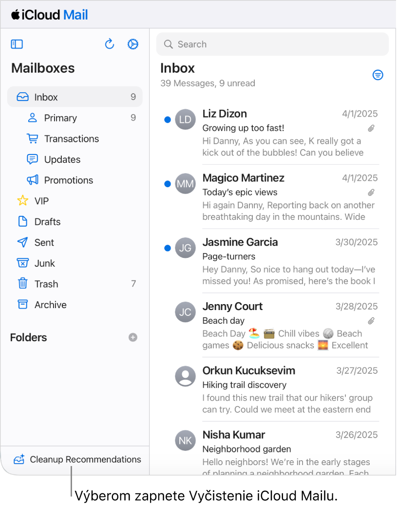
Task: Click Cleanup Recommendations button
Action: coord(77,460)
